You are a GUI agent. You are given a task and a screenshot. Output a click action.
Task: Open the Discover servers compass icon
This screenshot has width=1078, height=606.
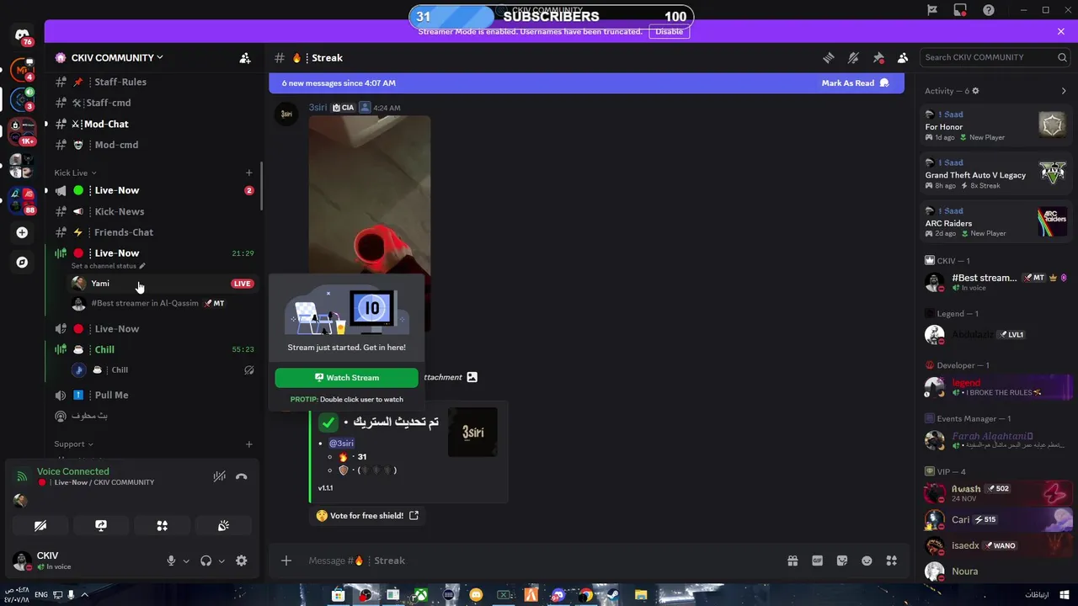click(22, 262)
